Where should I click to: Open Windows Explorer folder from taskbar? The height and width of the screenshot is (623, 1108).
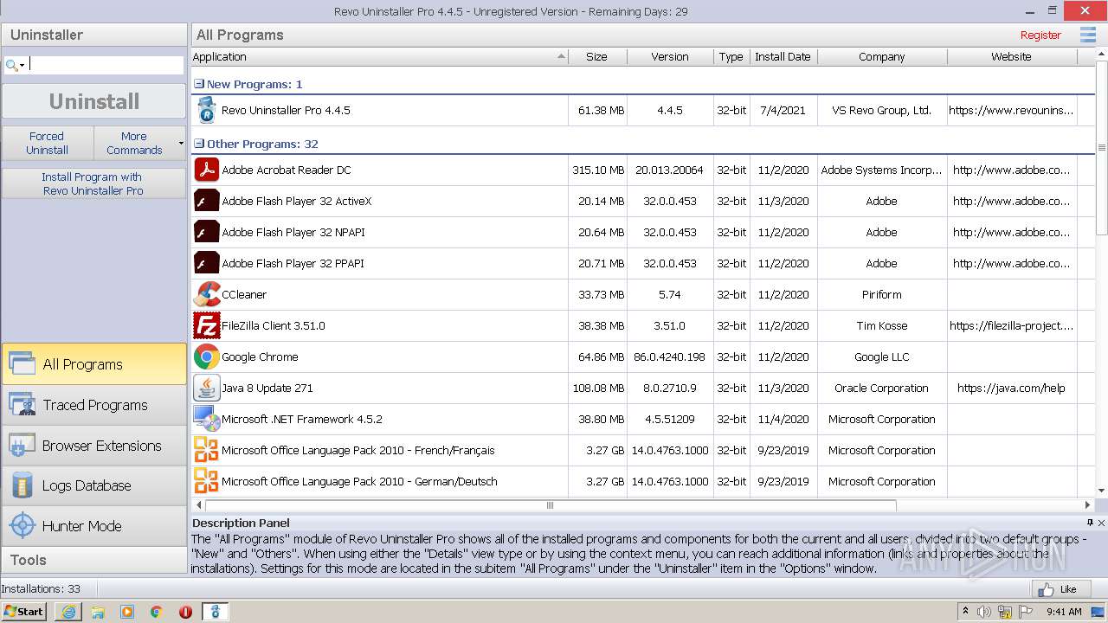coord(98,612)
